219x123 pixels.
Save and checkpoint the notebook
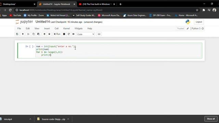[x=17, y=34]
